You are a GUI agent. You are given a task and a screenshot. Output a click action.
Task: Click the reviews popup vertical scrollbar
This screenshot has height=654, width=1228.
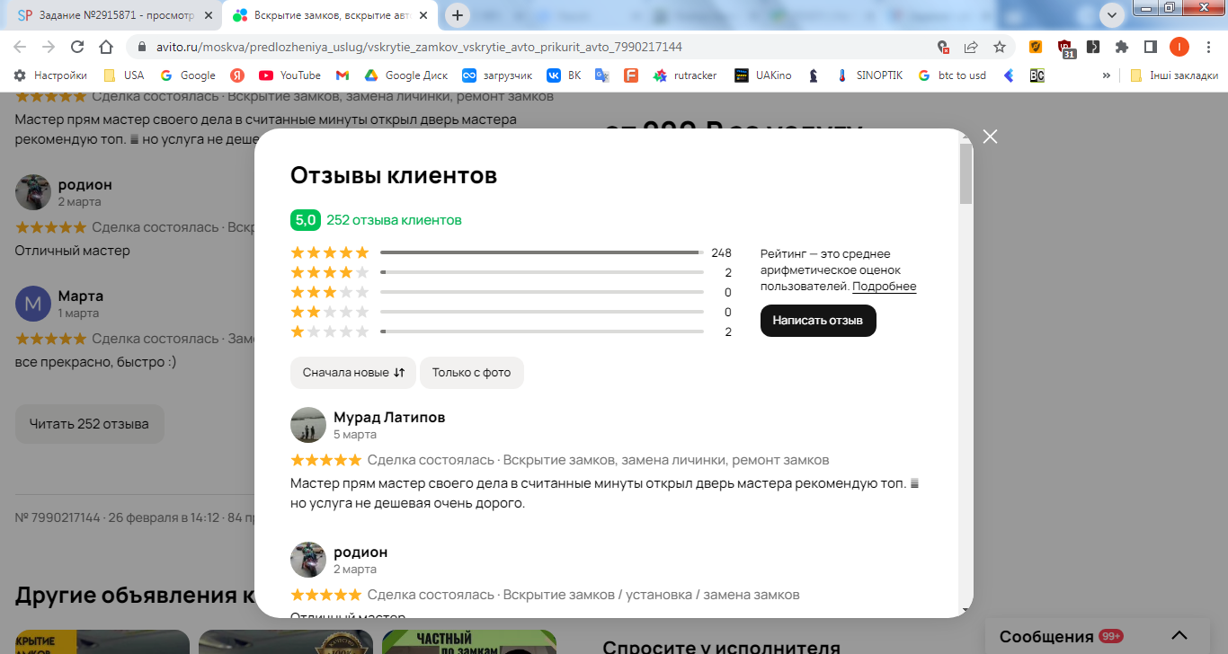965,174
